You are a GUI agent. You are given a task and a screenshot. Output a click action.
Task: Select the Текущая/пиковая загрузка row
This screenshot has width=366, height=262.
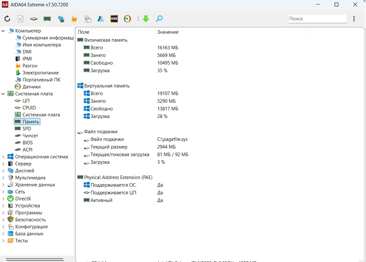point(136,155)
